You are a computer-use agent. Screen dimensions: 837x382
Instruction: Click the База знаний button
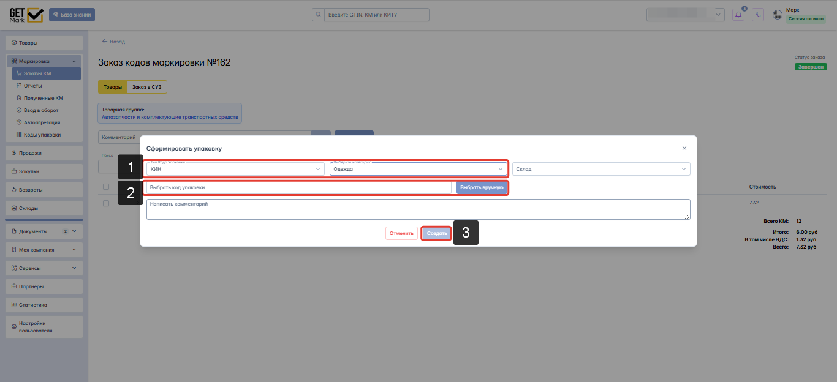(x=72, y=15)
